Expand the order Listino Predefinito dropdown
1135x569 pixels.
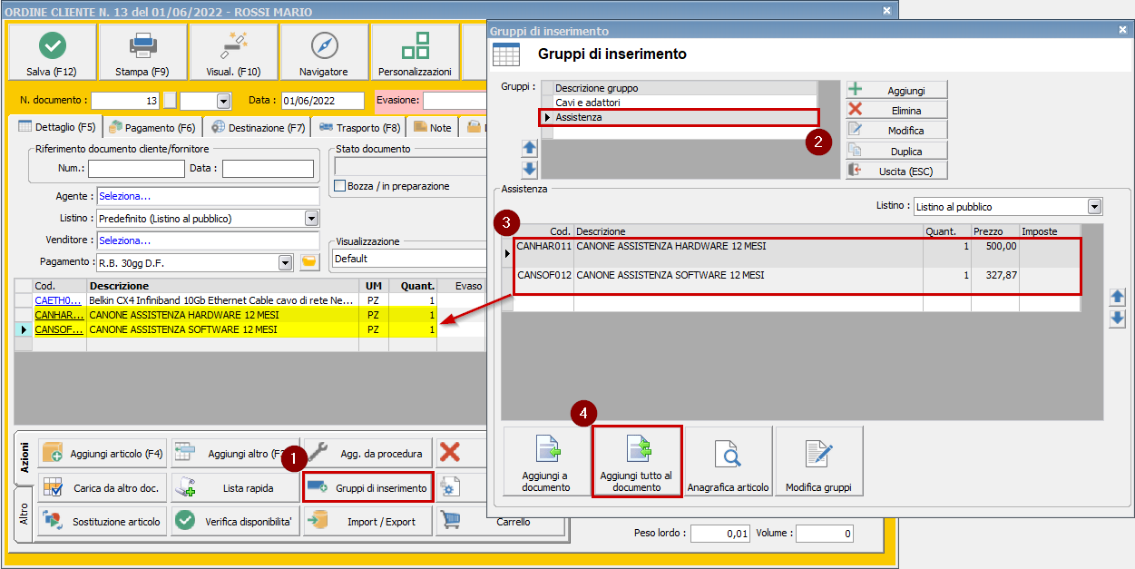[312, 218]
